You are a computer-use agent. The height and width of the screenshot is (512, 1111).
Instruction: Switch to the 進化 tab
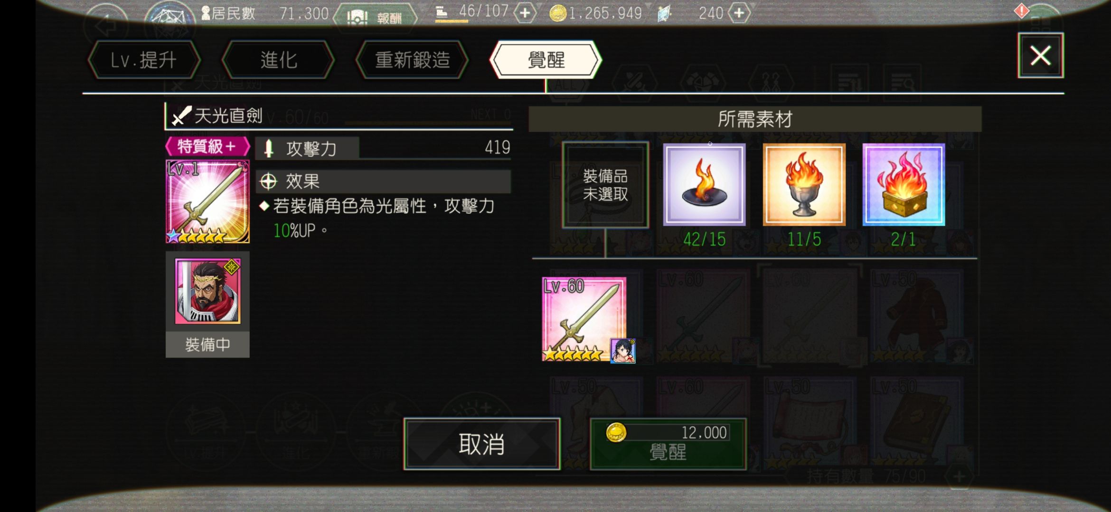click(x=278, y=60)
